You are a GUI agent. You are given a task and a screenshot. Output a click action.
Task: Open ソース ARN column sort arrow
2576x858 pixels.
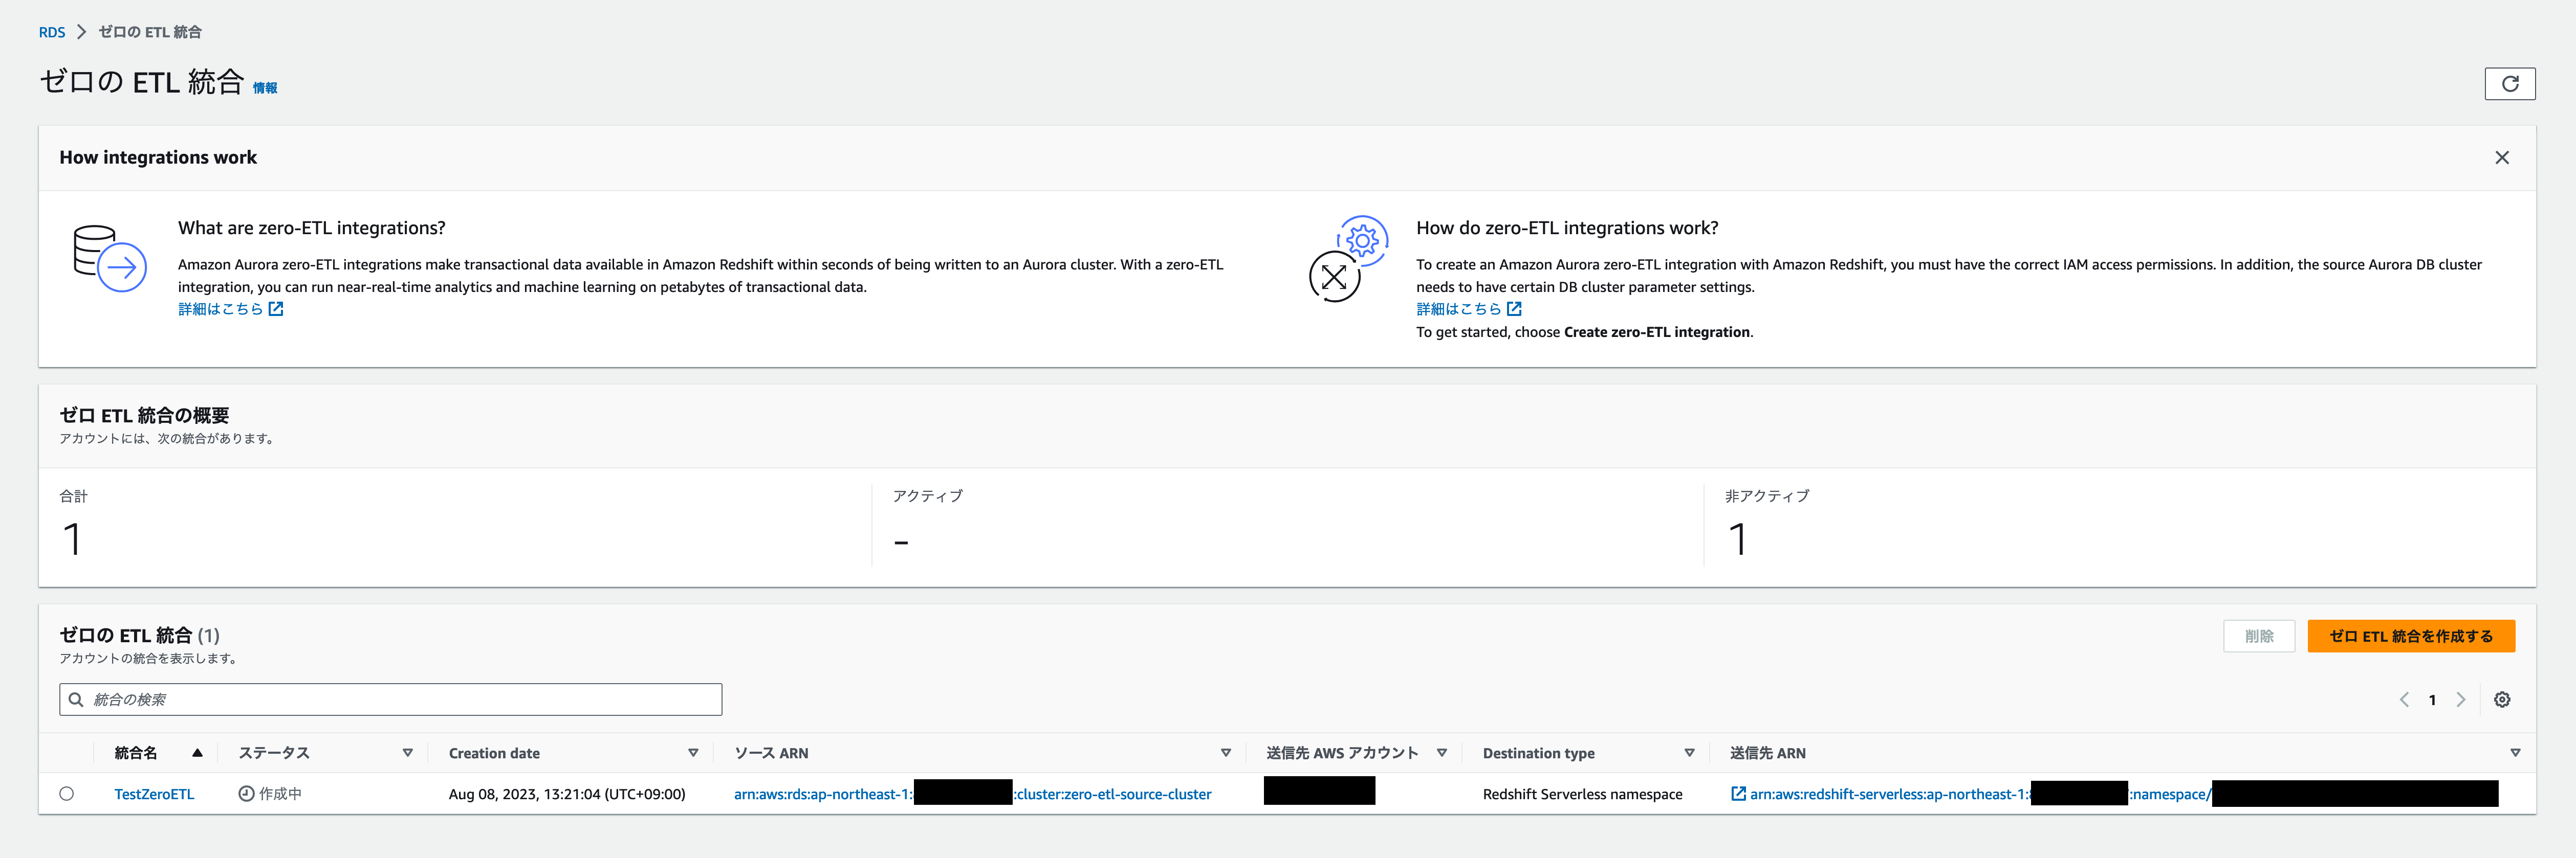(1226, 753)
